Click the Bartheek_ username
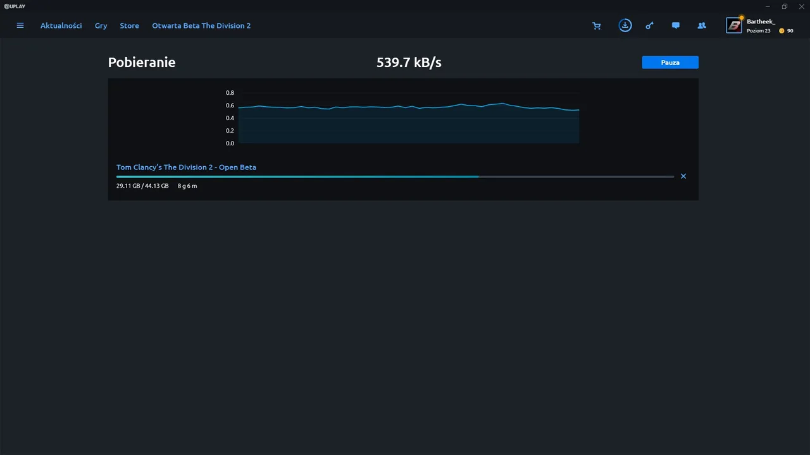 (x=761, y=21)
